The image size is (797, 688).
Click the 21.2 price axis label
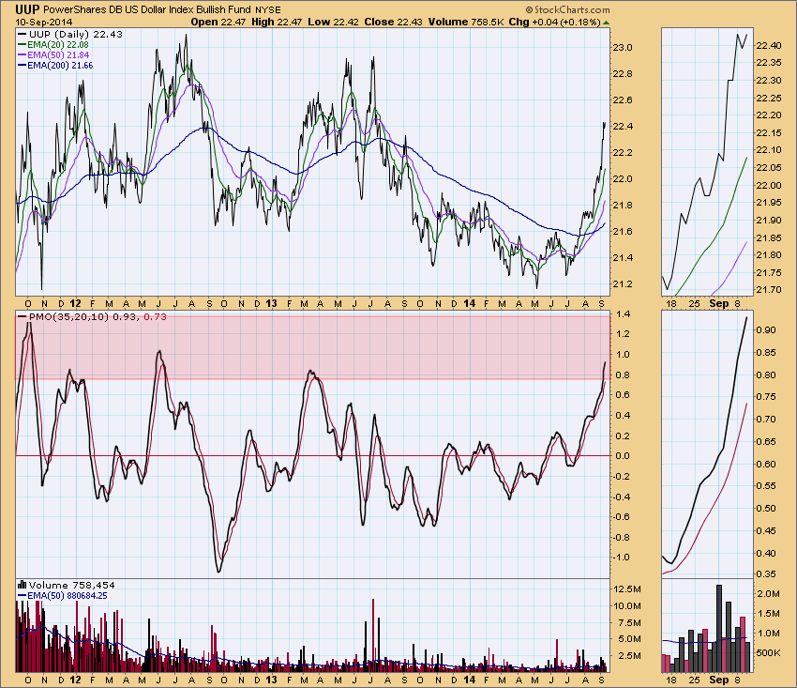pyautogui.click(x=623, y=283)
